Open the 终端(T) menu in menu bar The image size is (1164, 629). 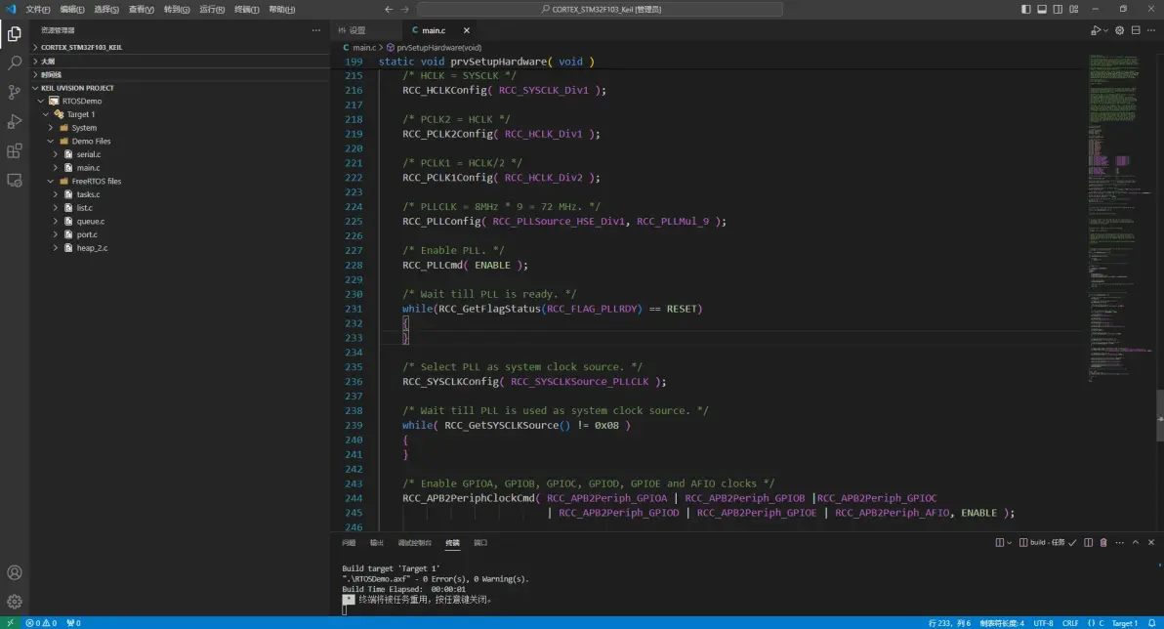(246, 9)
